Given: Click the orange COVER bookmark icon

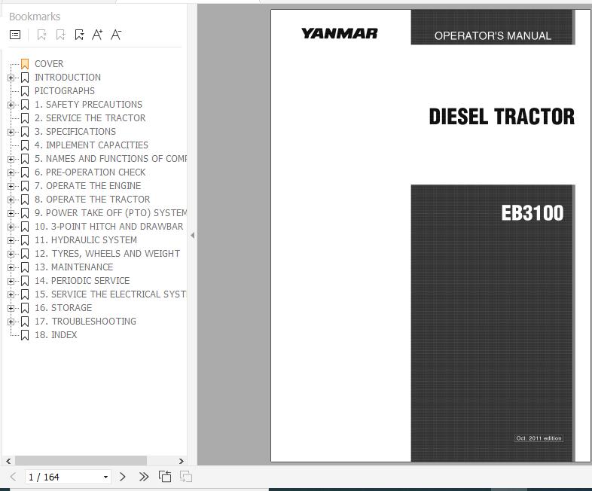Looking at the screenshot, I should [25, 64].
